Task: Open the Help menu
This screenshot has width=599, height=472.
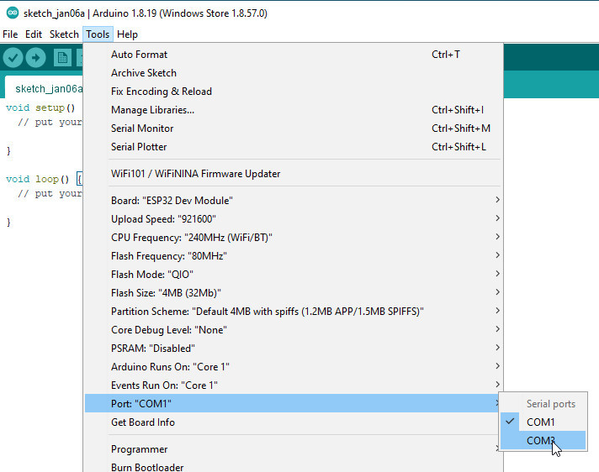Action: [x=127, y=34]
